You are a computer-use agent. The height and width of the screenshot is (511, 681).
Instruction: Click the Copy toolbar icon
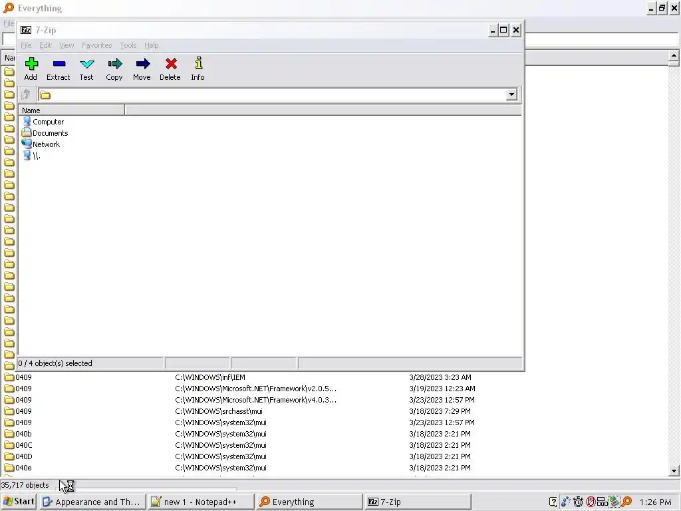[x=114, y=64]
